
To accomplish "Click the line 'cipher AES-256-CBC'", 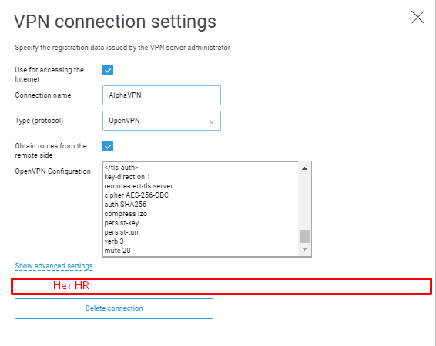I will point(136,195).
